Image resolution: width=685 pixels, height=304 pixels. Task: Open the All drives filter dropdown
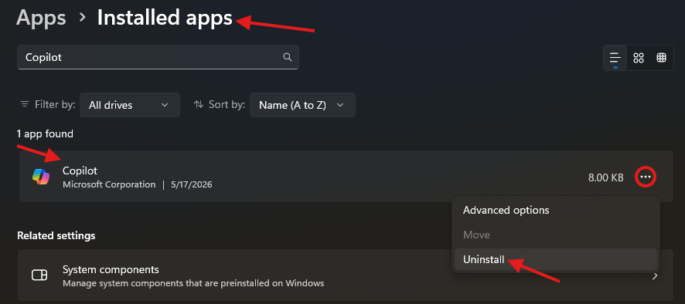[x=130, y=105]
